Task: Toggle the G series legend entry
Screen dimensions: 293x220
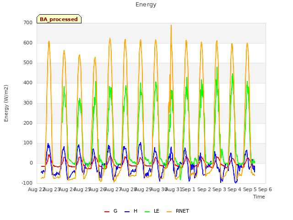Action: tap(111, 211)
